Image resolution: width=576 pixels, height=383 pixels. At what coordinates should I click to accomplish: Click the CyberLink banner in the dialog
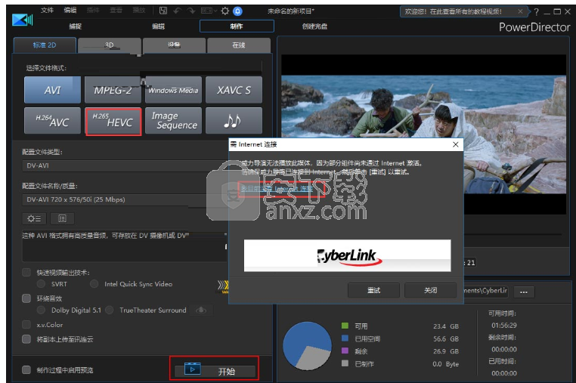pos(347,255)
